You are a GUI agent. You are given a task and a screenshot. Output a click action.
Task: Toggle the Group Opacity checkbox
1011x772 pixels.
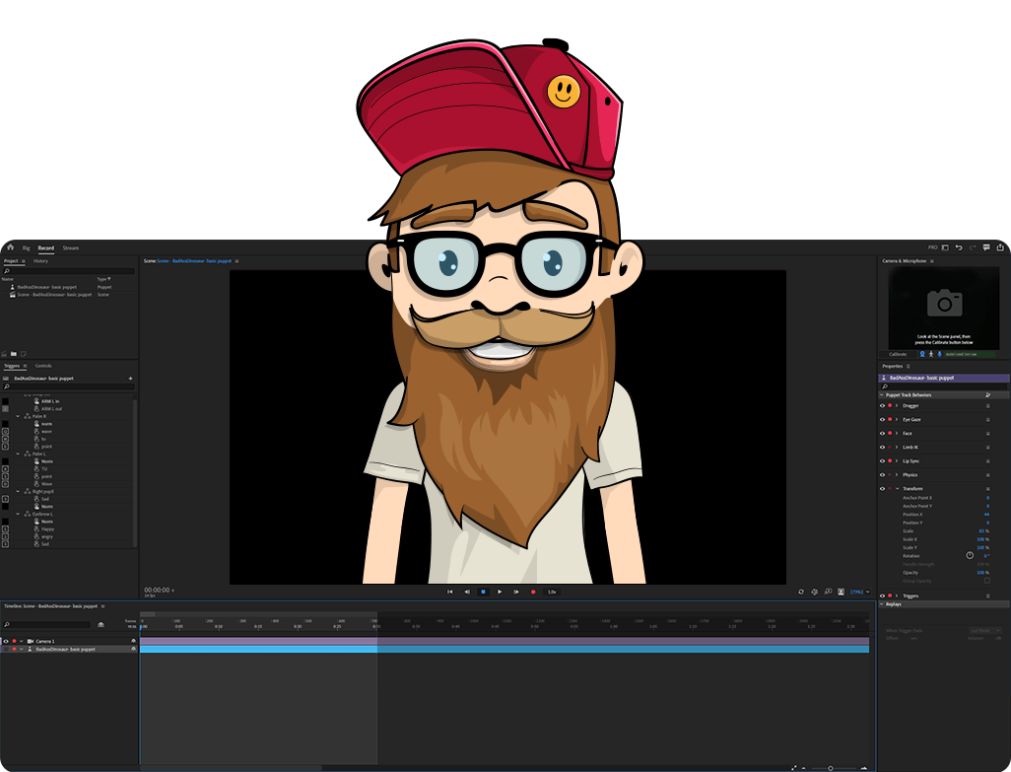point(987,581)
